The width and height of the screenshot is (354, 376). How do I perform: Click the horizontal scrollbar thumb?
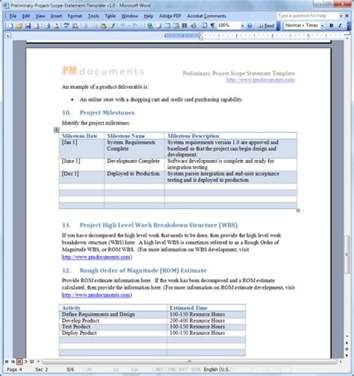(x=190, y=361)
